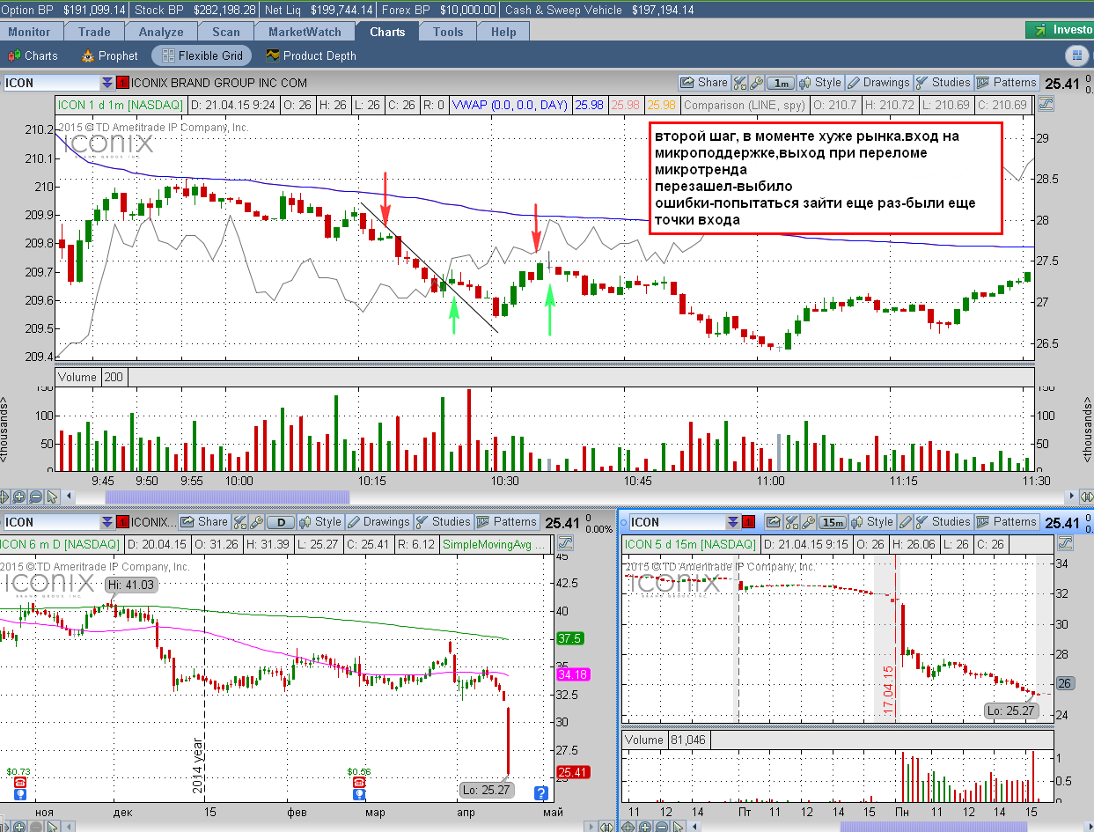1094x832 pixels.
Task: Click blue bulb icon below $0.56 marker
Action: [358, 793]
